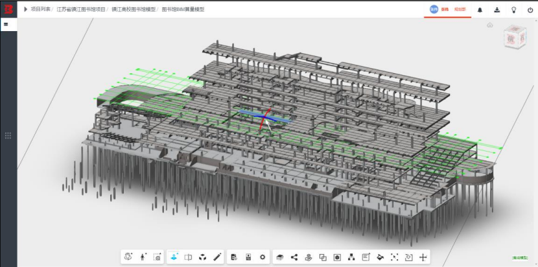Select the measure ruler tool

click(x=217, y=257)
